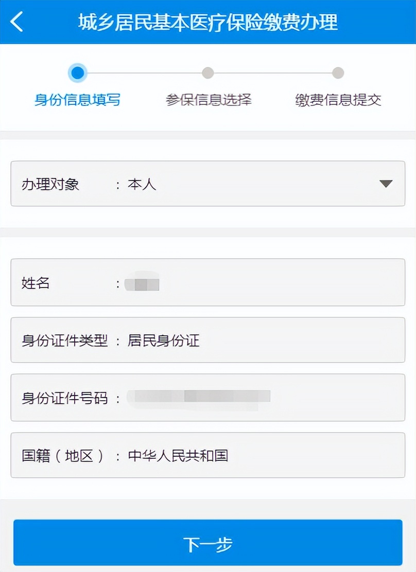Click the gray circle above 参保信息选择
Image resolution: width=416 pixels, height=572 pixels.
coord(208,73)
